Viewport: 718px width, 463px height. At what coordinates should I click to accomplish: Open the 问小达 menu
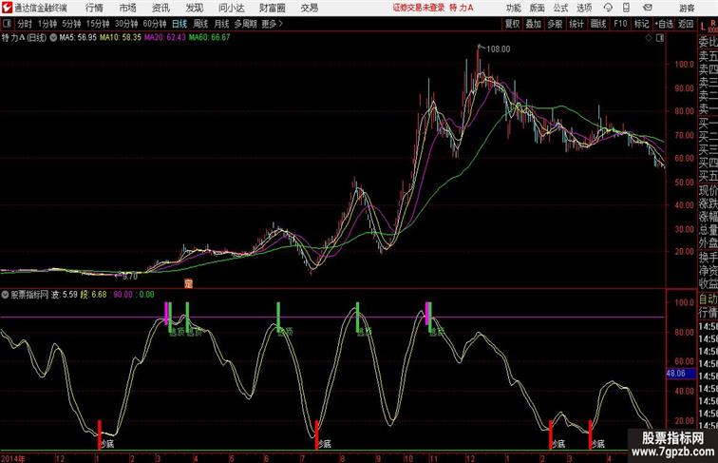pos(231,8)
